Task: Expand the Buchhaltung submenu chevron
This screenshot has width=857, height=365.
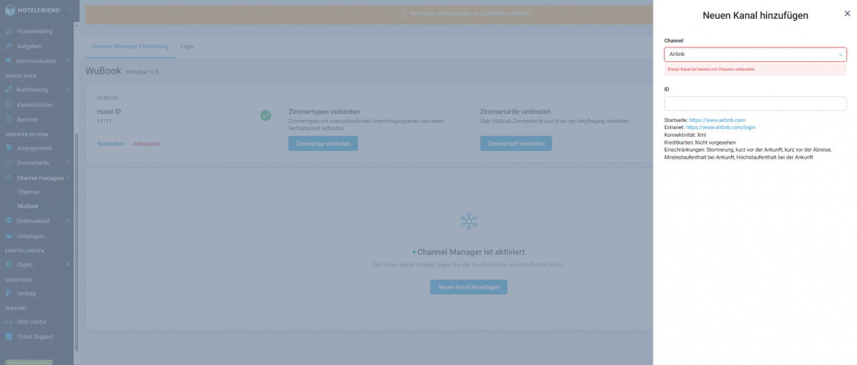Action: 68,90
